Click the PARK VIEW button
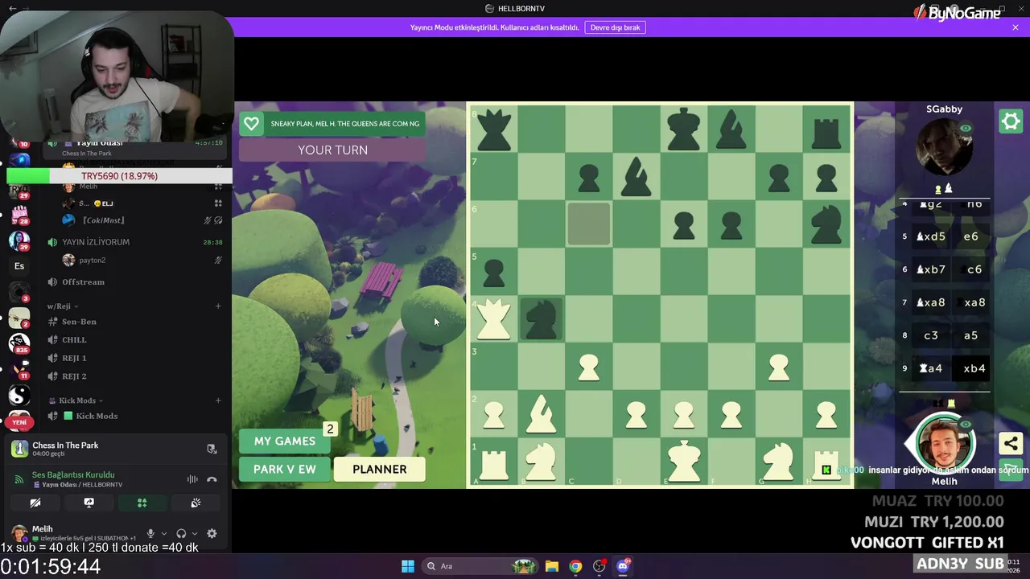Screen dimensions: 1030x579 pyautogui.click(x=285, y=469)
